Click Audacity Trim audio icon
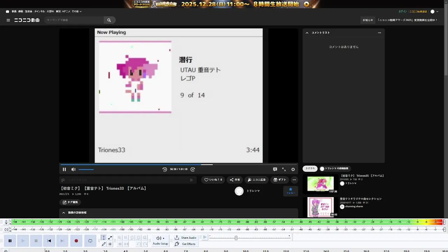The width and height of the screenshot is (448, 252). coord(120,244)
